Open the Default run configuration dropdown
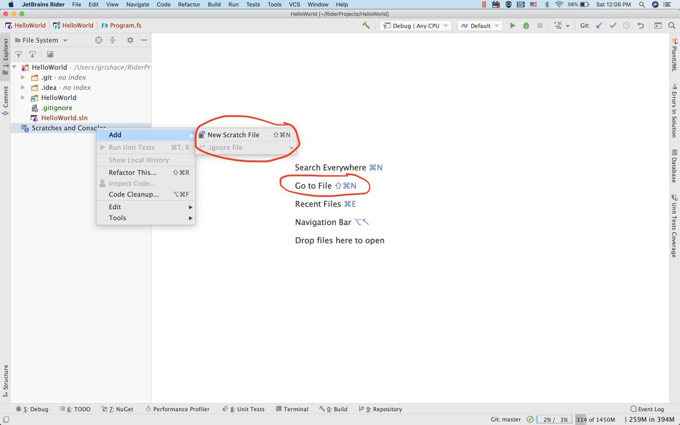The width and height of the screenshot is (680, 425). [x=480, y=25]
